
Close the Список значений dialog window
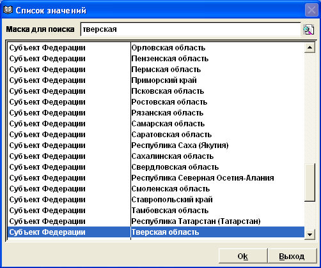[311, 10]
